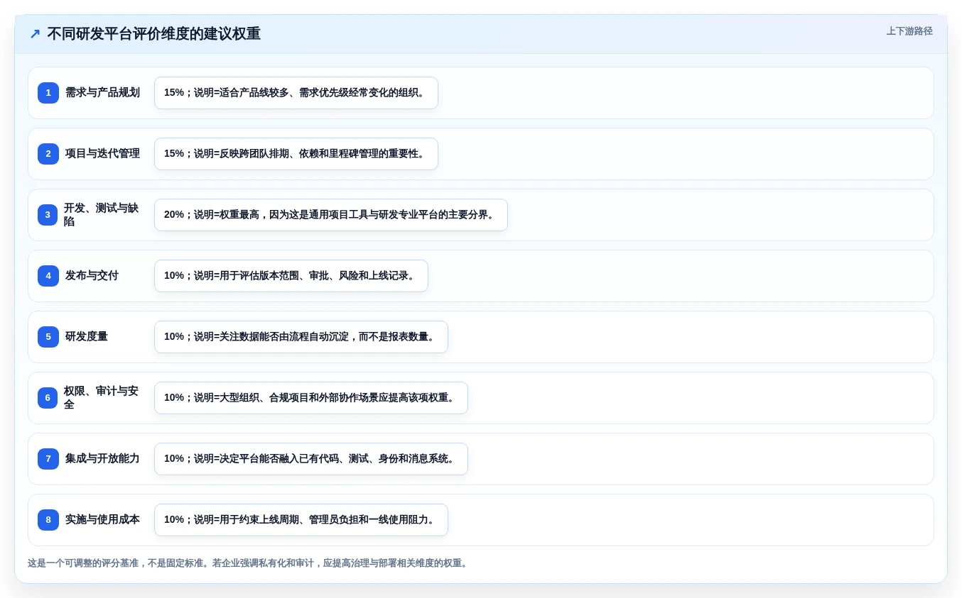Click the 实施与使用成本 label
This screenshot has width=962, height=598.
click(x=102, y=520)
